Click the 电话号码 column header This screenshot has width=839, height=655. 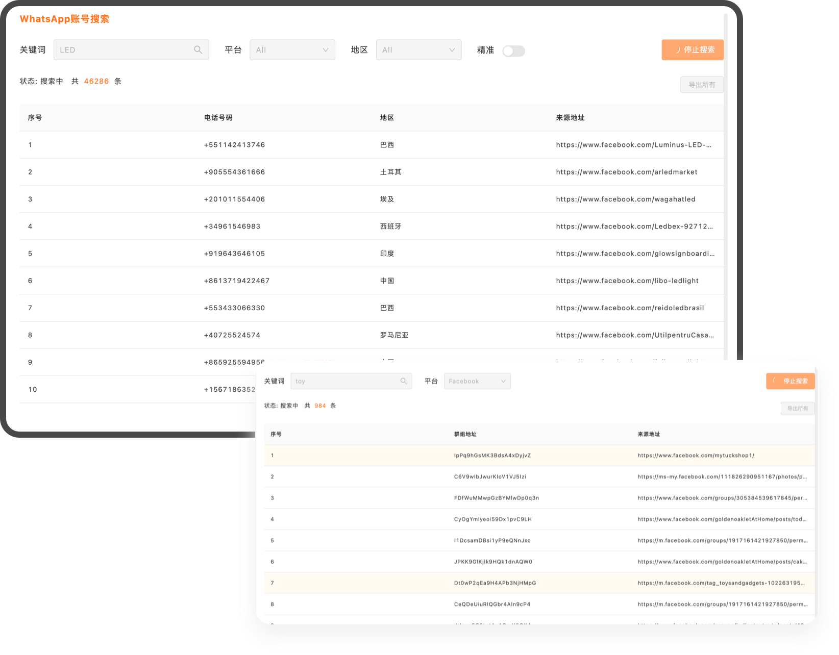coord(218,118)
